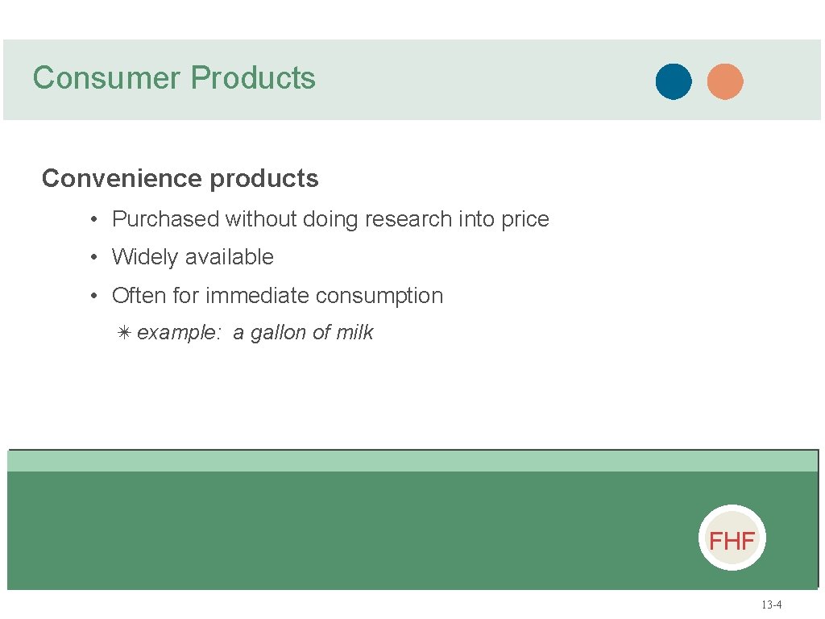Click the 'Purchased without doing research into price' line
The width and height of the screenshot is (825, 619).
coord(330,219)
